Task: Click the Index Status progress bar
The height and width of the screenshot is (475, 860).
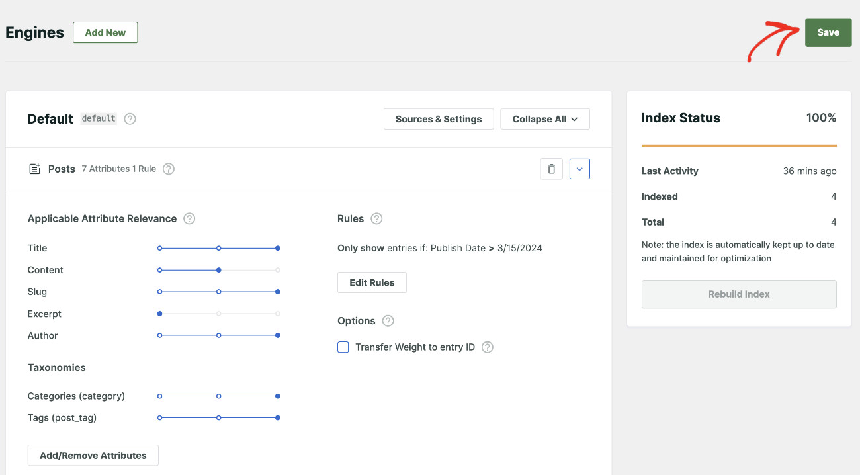Action: (739, 146)
